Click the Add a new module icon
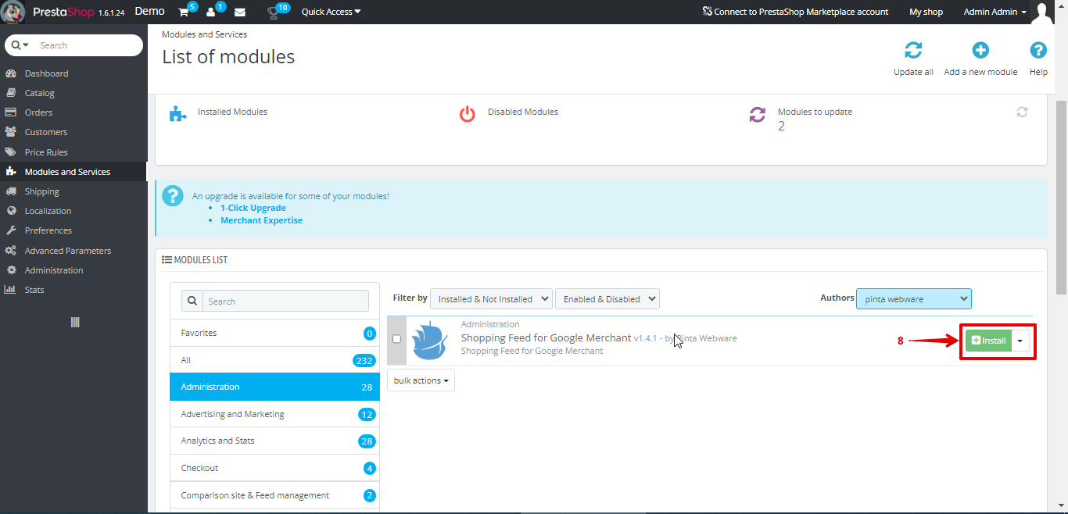 tap(980, 51)
